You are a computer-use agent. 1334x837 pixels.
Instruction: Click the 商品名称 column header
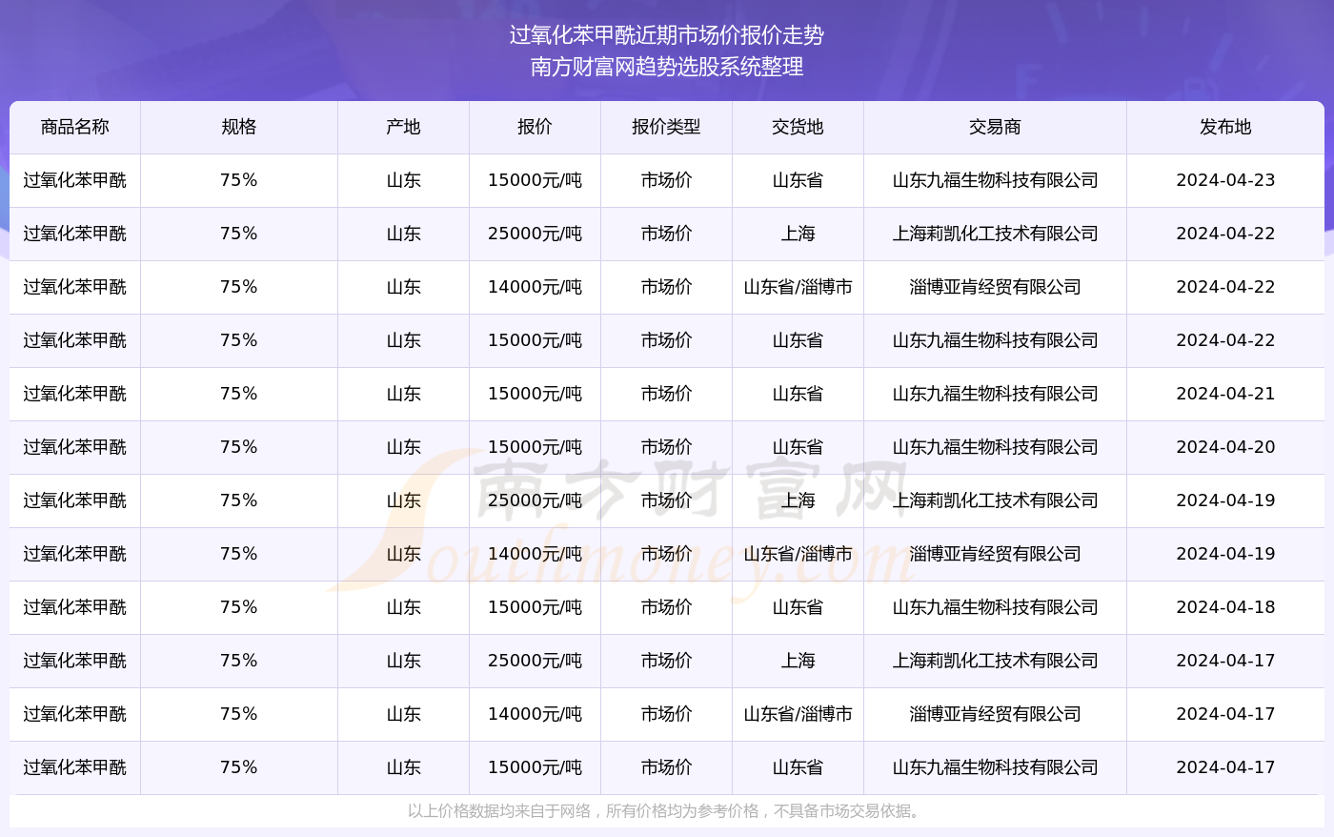[x=75, y=127]
